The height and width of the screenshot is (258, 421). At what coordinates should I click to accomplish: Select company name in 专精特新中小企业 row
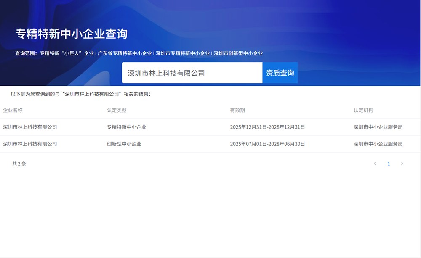click(x=30, y=127)
